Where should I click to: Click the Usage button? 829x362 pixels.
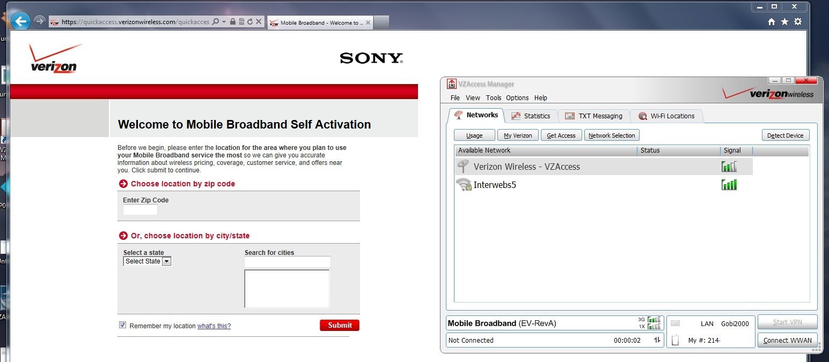point(474,135)
